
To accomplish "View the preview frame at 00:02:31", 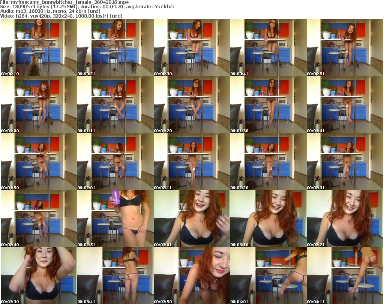I will point(345,162).
